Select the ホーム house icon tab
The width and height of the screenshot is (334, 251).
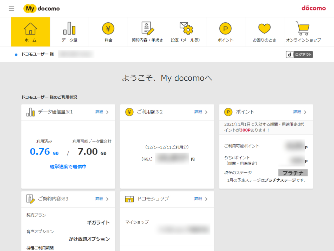(x=30, y=32)
